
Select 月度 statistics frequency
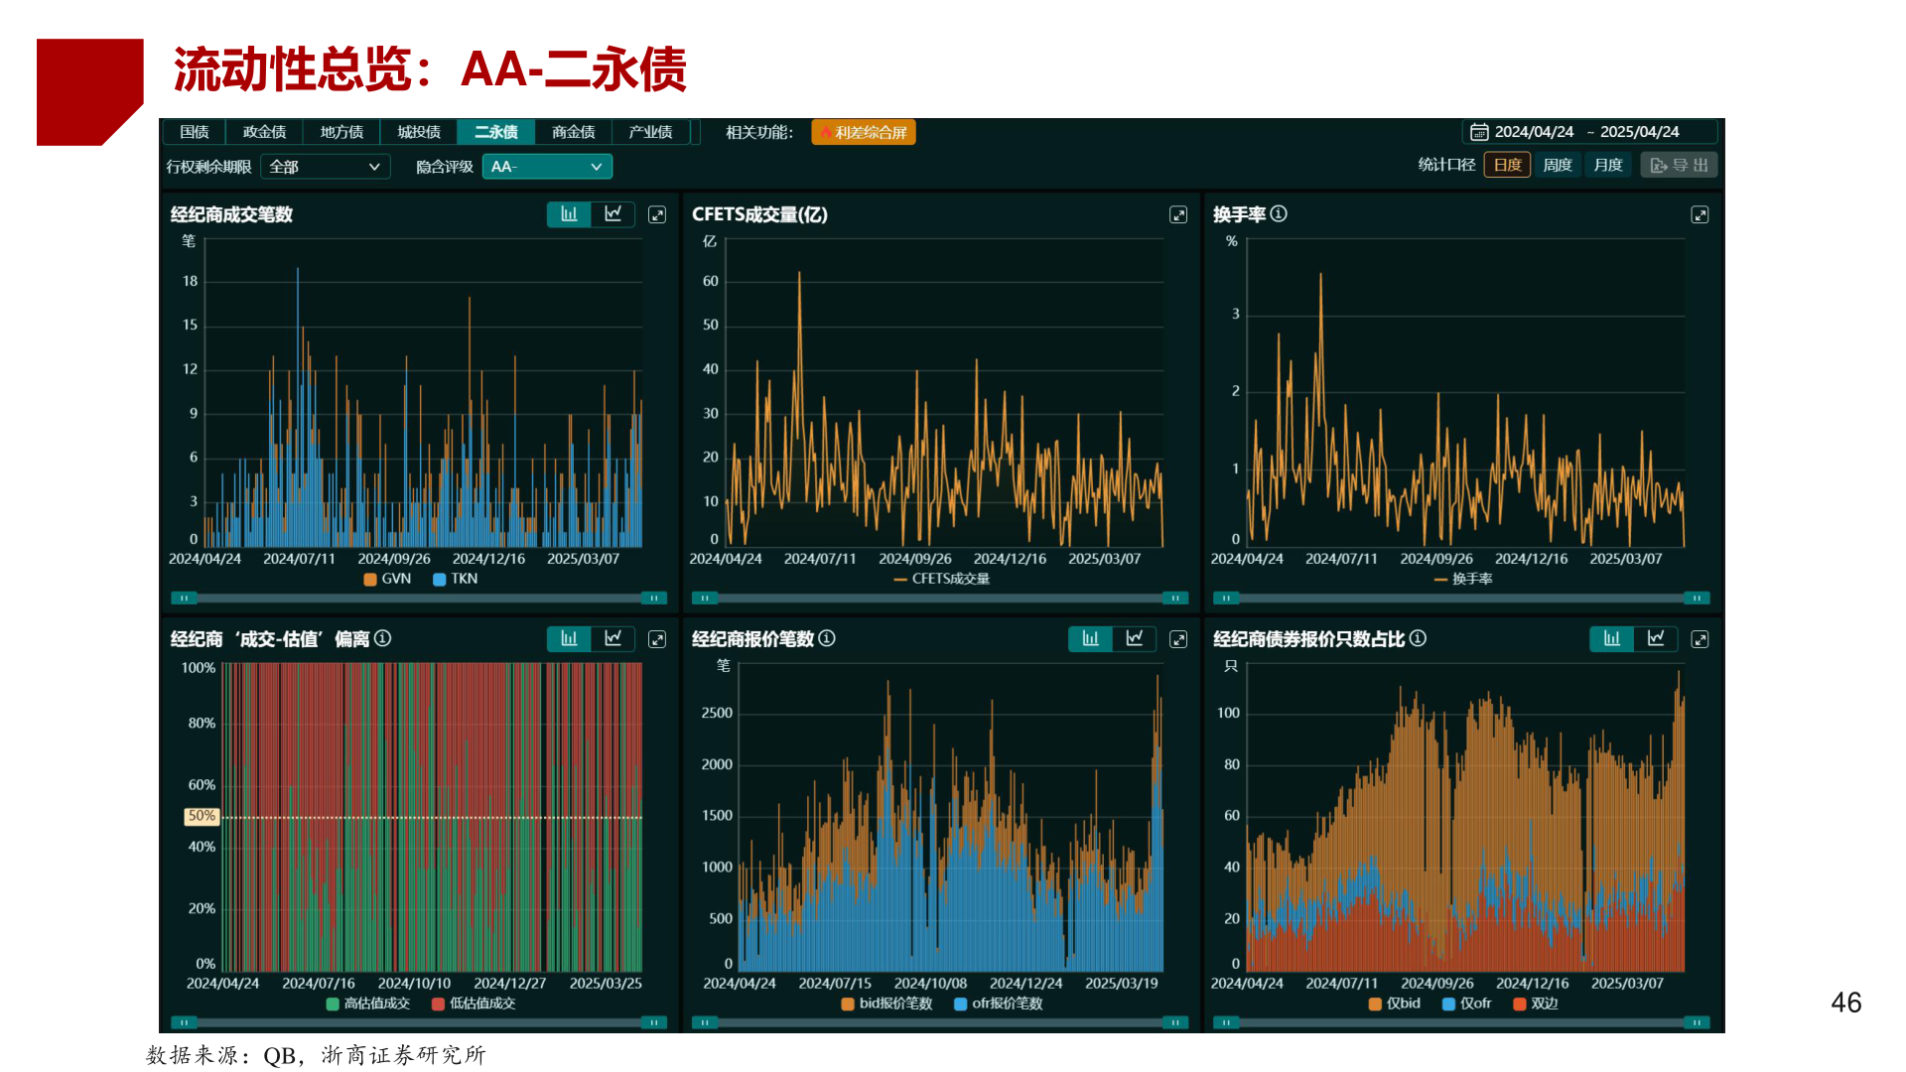1607,165
